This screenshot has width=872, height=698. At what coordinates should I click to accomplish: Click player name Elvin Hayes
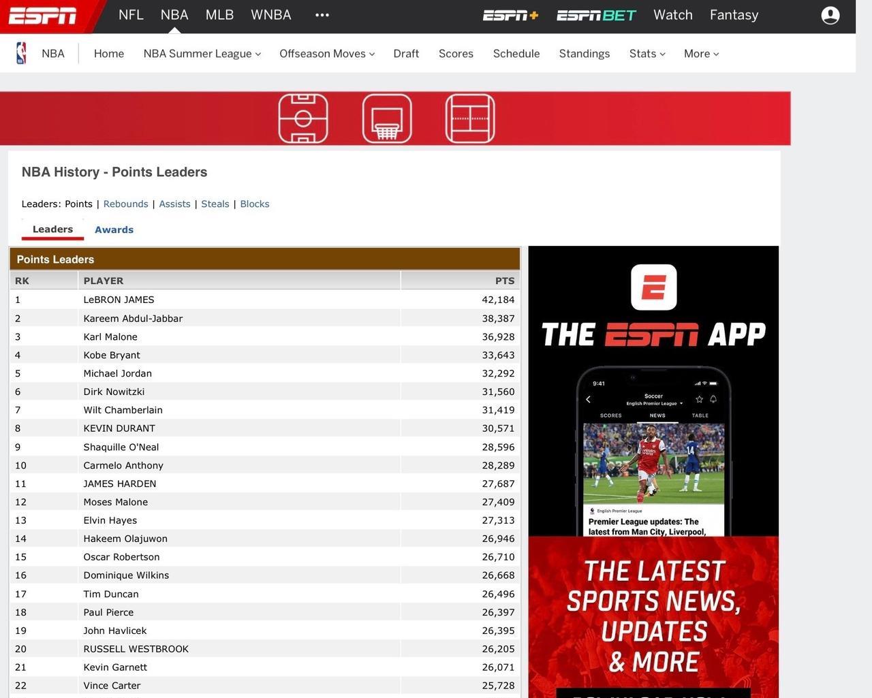(110, 520)
